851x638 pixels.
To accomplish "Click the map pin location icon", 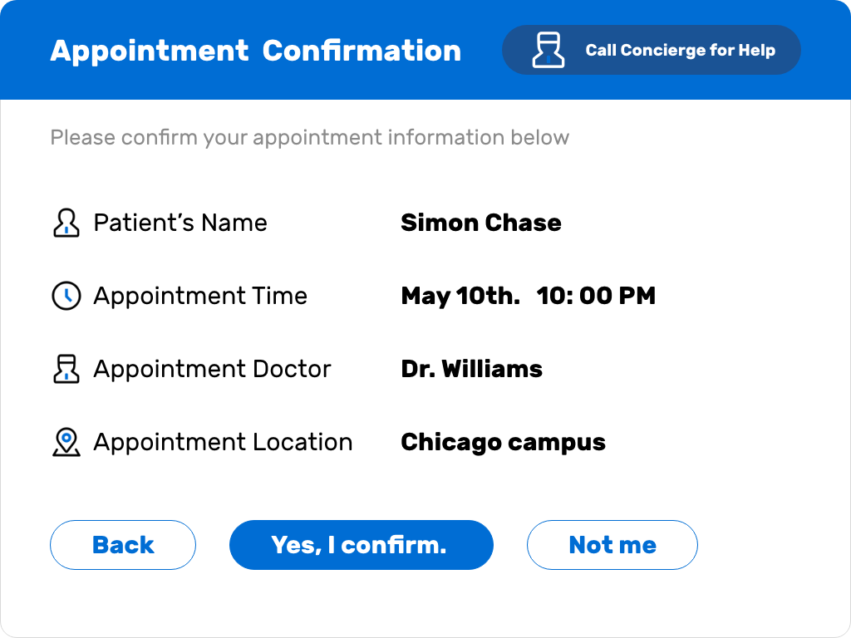I will pyautogui.click(x=66, y=442).
